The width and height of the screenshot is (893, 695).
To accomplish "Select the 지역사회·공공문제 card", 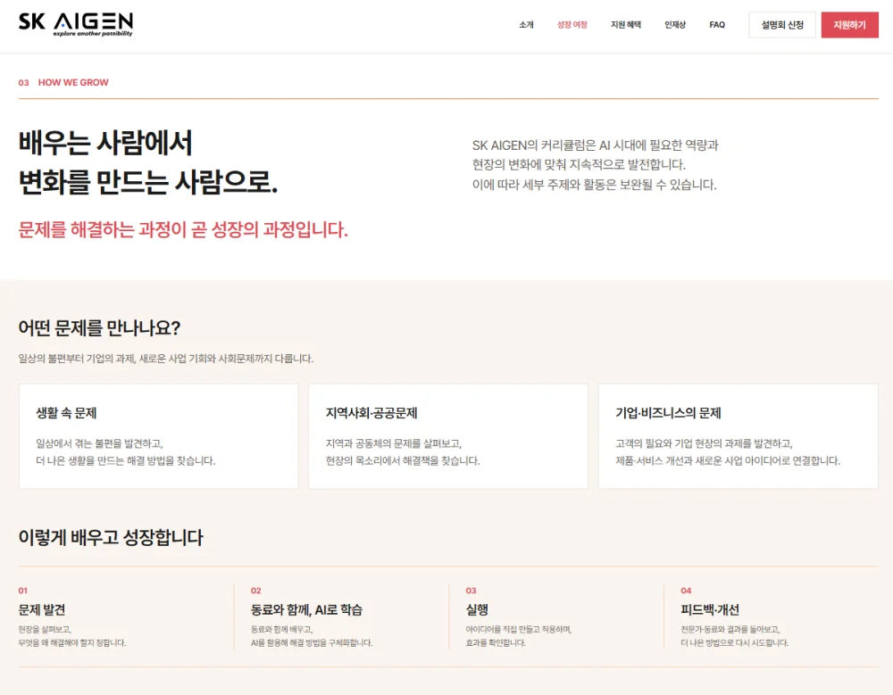I will 448,436.
